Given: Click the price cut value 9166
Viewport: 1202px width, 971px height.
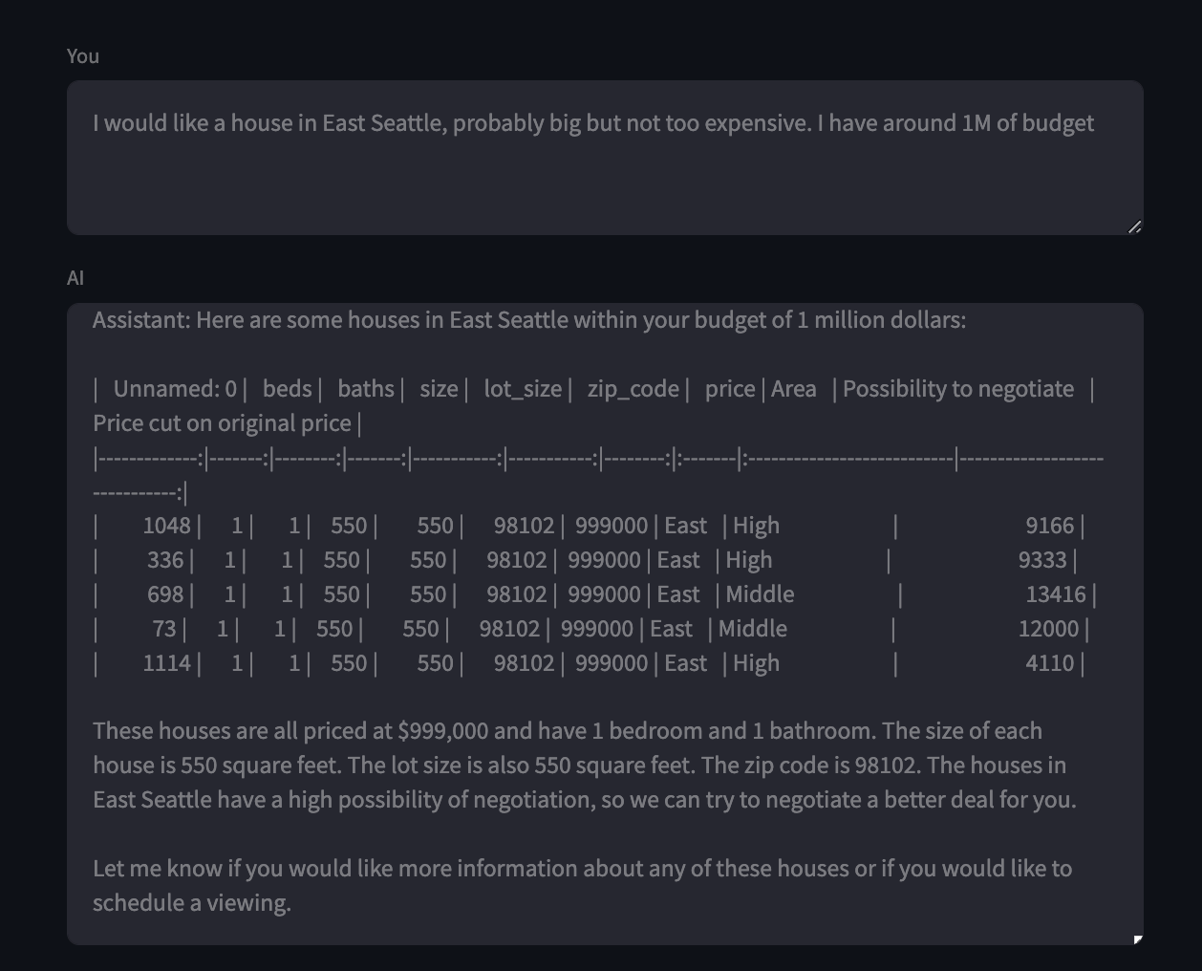Looking at the screenshot, I should 1049,526.
